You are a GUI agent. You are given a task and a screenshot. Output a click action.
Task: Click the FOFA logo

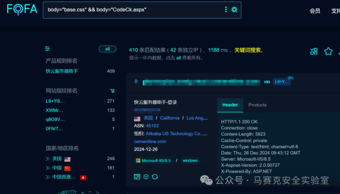(x=22, y=9)
